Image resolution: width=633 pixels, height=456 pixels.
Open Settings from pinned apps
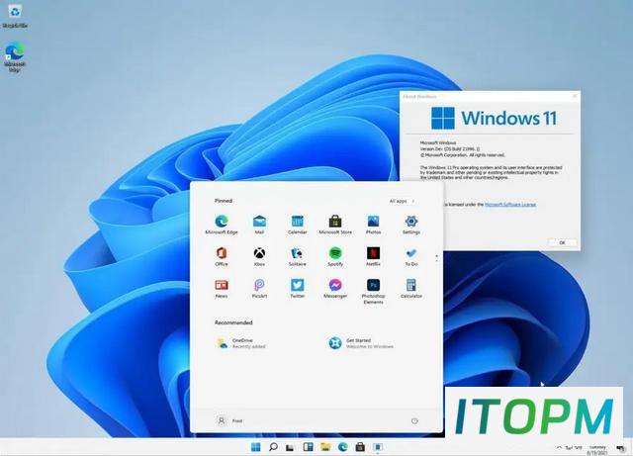[411, 225]
